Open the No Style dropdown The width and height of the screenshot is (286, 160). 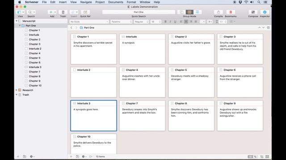pyautogui.click(x=89, y=22)
